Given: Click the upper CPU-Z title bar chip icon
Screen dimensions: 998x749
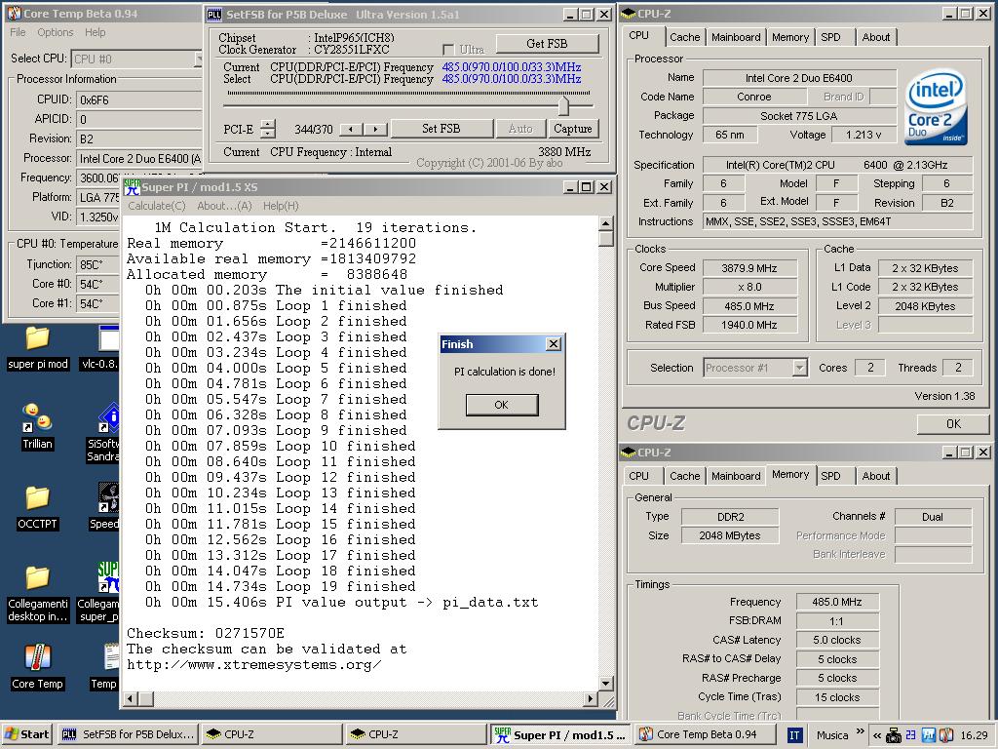Looking at the screenshot, I should [628, 14].
